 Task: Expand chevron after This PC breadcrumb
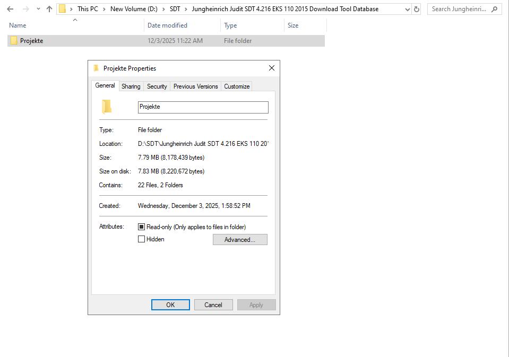click(104, 9)
